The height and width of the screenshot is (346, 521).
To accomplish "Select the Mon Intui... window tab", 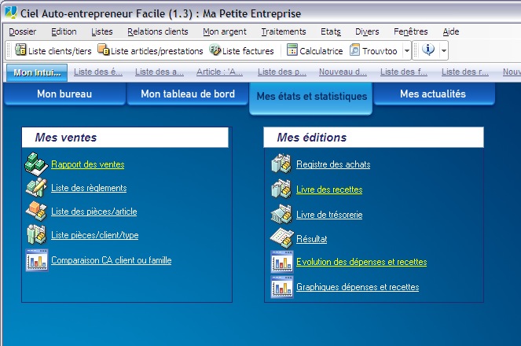I will (37, 72).
